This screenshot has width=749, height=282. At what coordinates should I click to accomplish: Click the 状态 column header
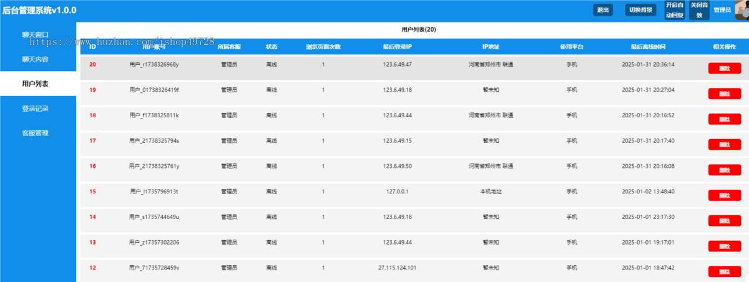point(272,47)
